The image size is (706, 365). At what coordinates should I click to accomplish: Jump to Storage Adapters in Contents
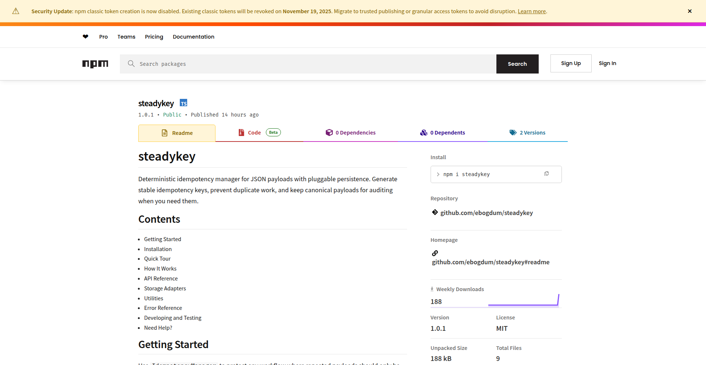click(165, 289)
